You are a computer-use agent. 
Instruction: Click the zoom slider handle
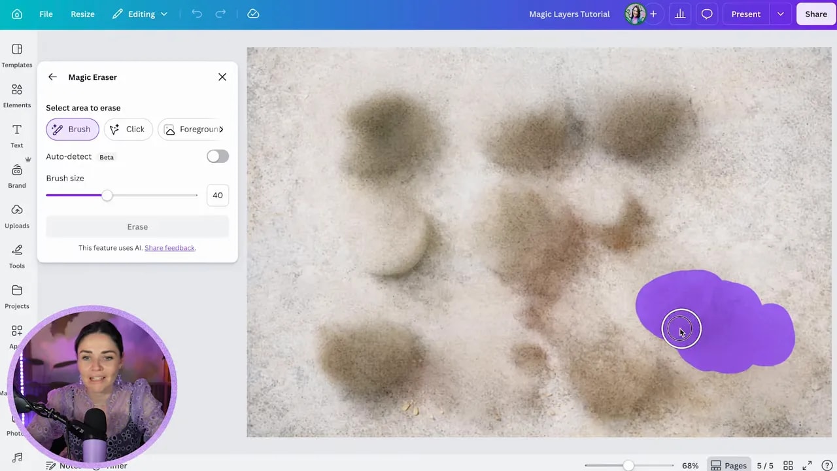coord(628,465)
